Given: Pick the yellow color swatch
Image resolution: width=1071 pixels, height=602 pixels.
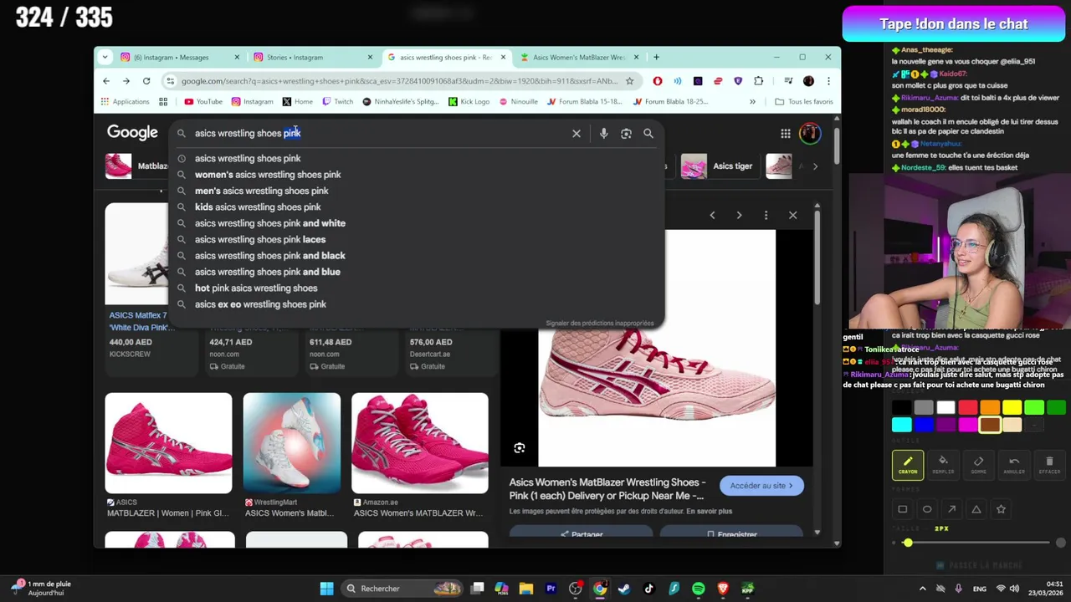Looking at the screenshot, I should tap(1012, 407).
